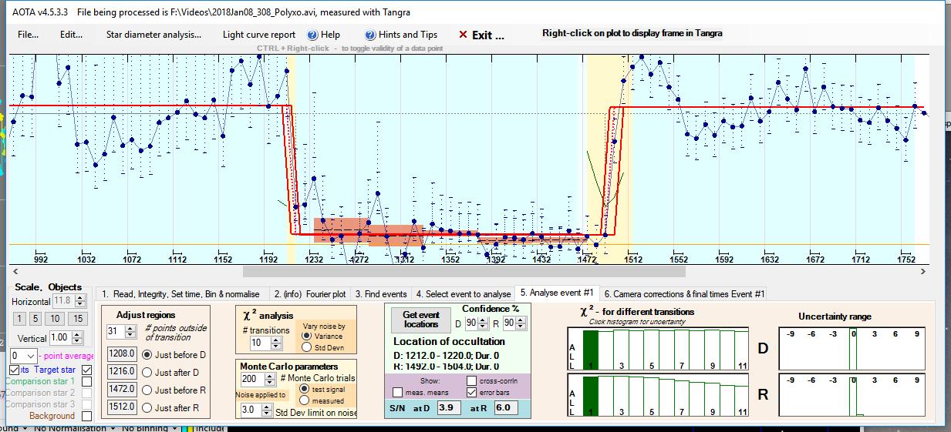Viewport: 951px width, 432px height.
Task: Open Star diameter analysis... menu
Action: [153, 35]
